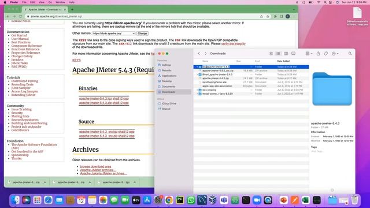Open the browse download area link
Viewport: 370px width, 208px height.
95,166
